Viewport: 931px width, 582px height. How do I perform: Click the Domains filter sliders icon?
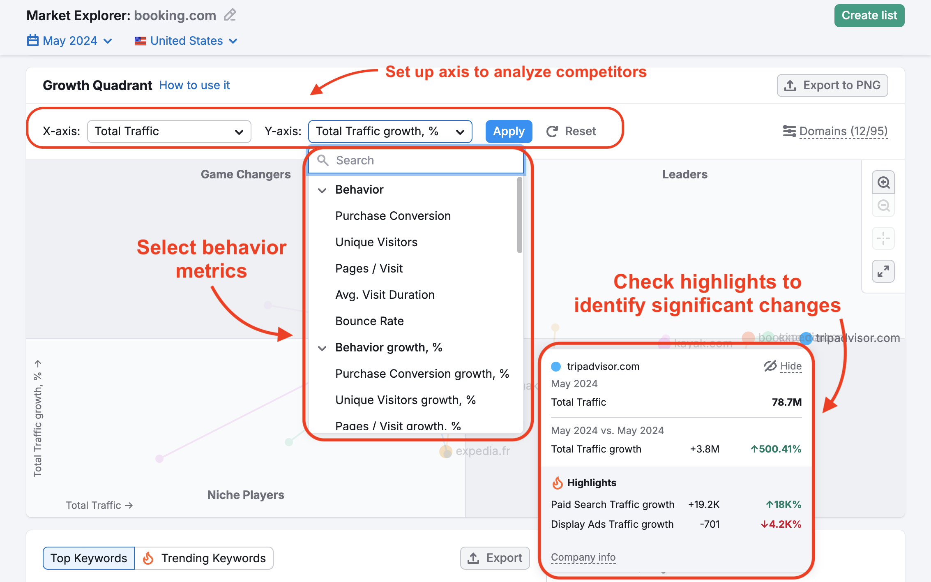tap(789, 131)
